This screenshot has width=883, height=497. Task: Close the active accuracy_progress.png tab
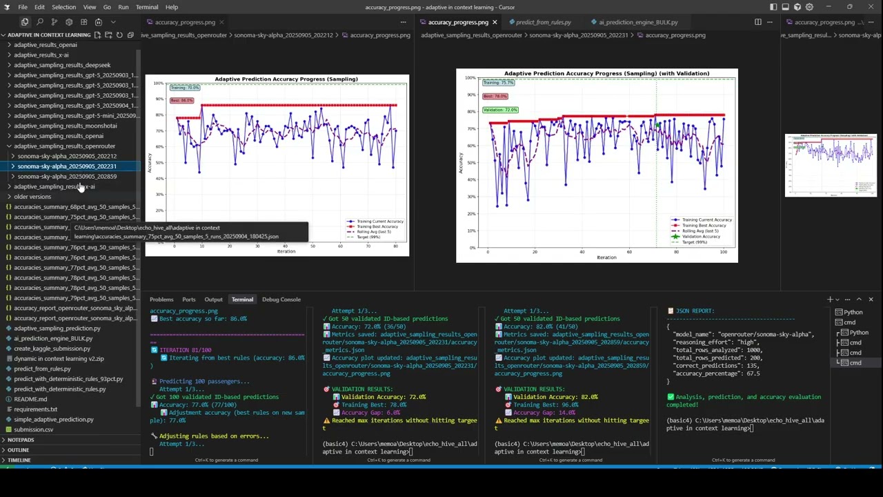pyautogui.click(x=495, y=22)
